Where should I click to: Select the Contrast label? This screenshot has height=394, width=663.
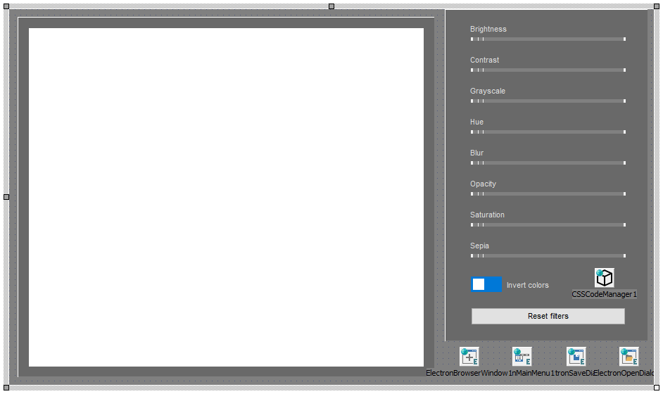click(x=484, y=60)
